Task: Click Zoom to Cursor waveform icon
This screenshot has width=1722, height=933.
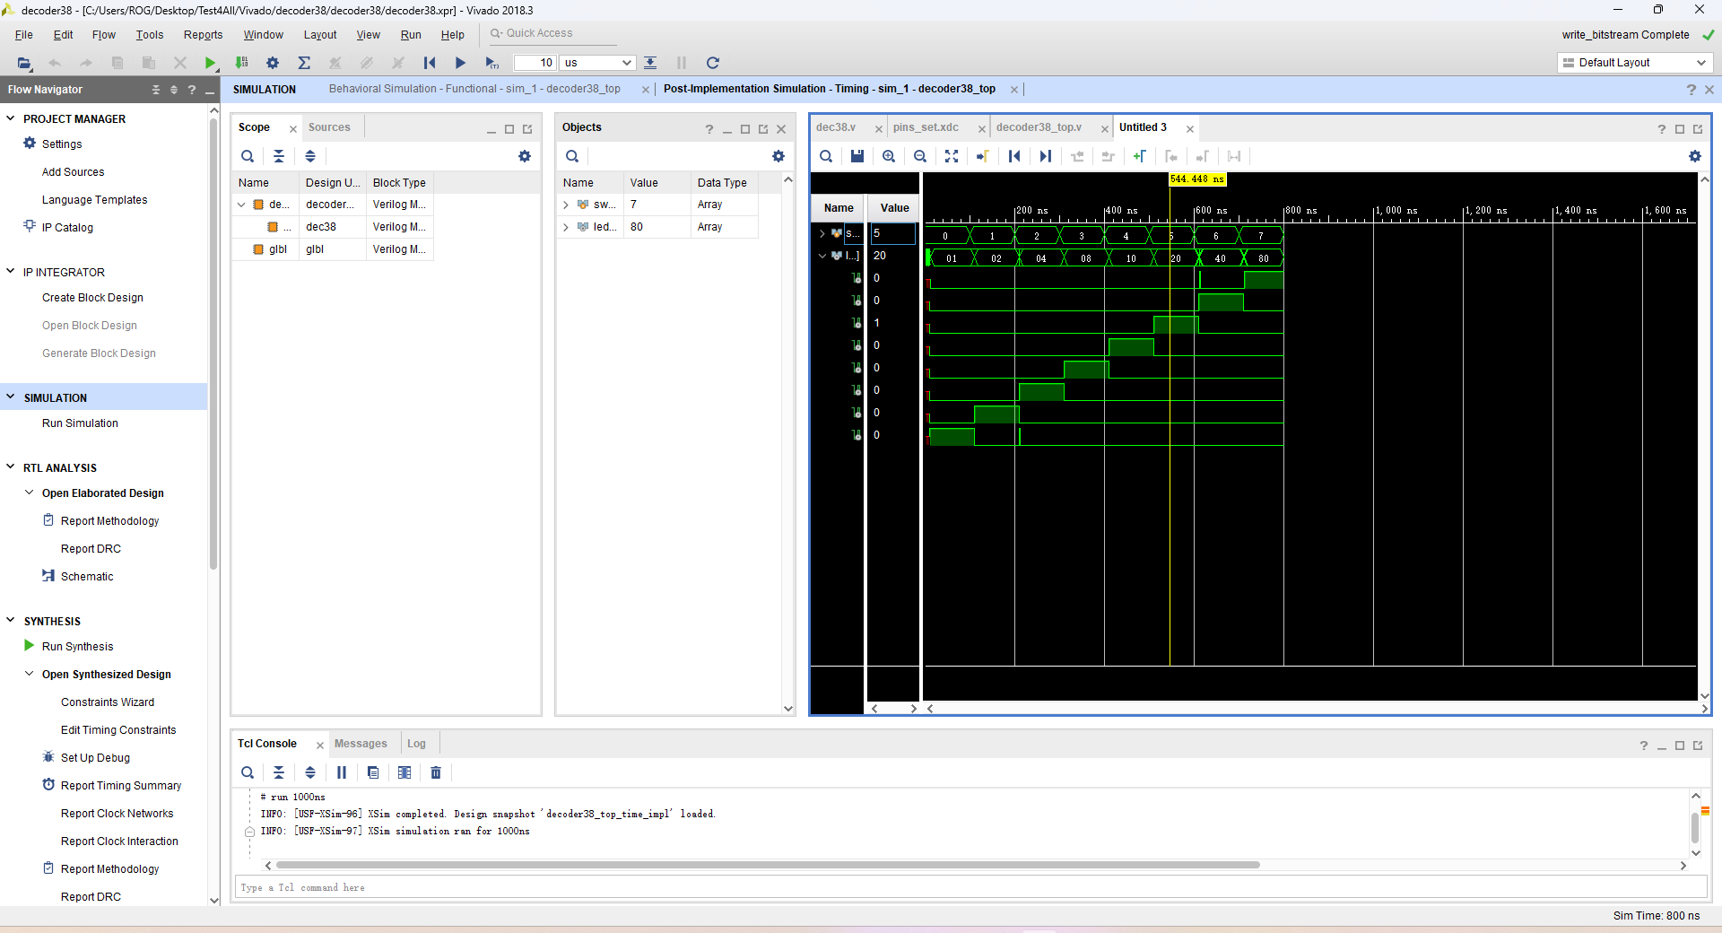Action: pyautogui.click(x=983, y=156)
